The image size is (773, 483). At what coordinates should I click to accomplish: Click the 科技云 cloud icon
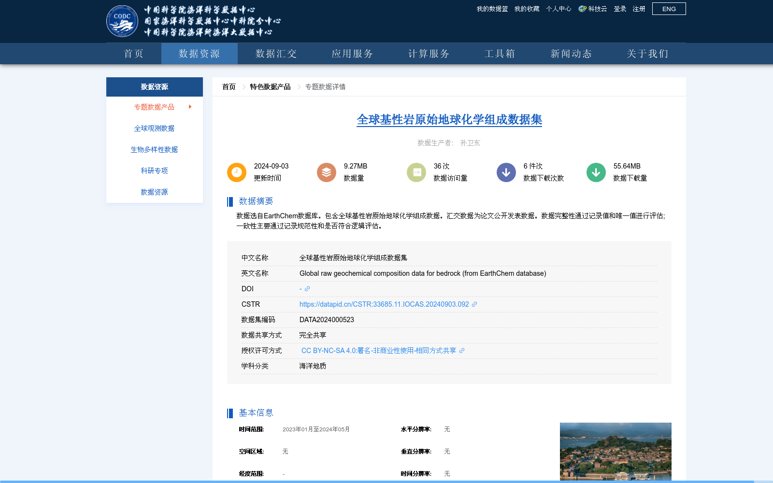583,9
